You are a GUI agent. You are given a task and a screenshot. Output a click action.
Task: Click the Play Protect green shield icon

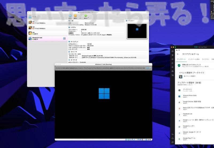(179, 65)
